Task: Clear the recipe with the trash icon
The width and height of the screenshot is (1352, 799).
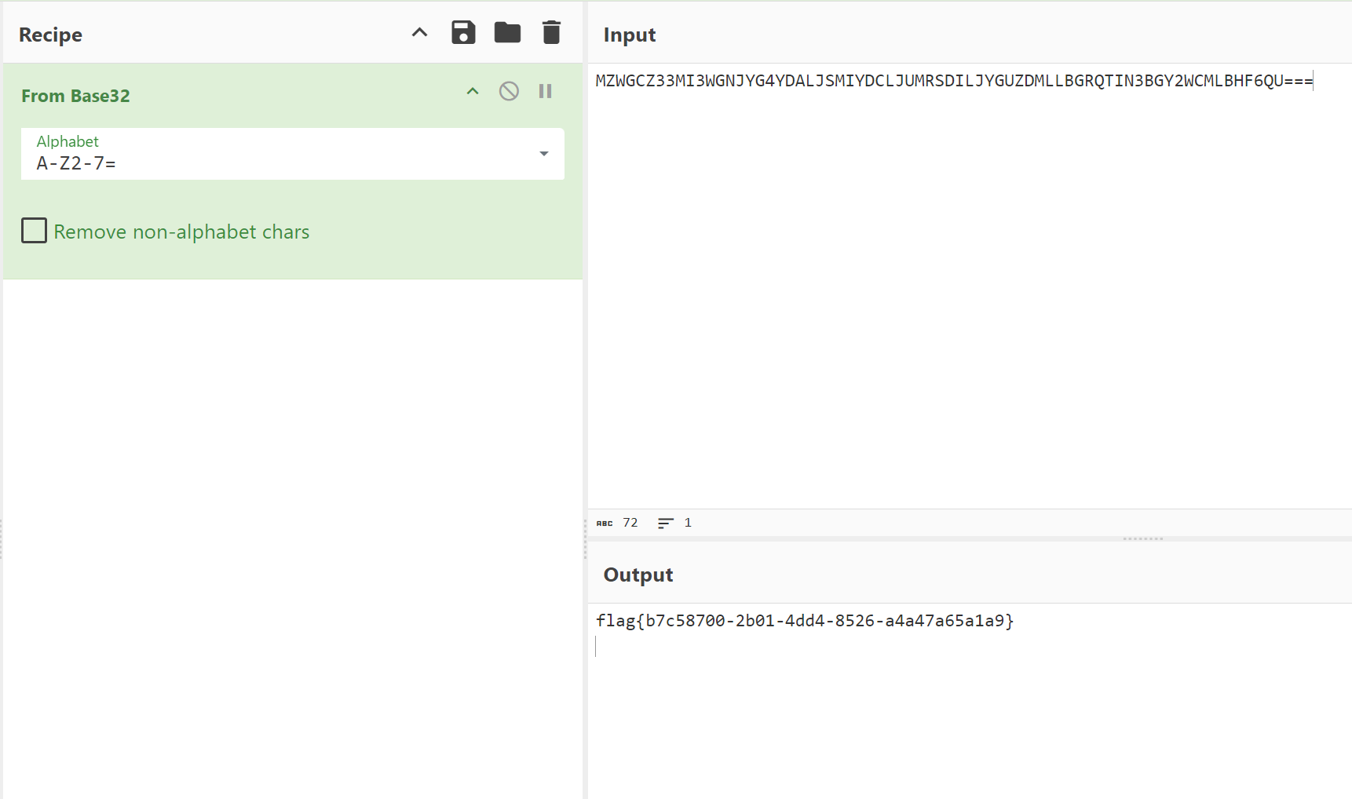Action: (x=551, y=33)
